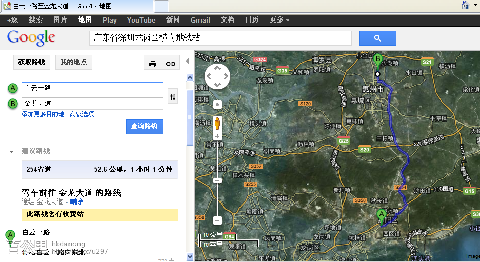Collapse the side panel with the left arrow
This screenshot has height=262, width=480.
(187, 62)
